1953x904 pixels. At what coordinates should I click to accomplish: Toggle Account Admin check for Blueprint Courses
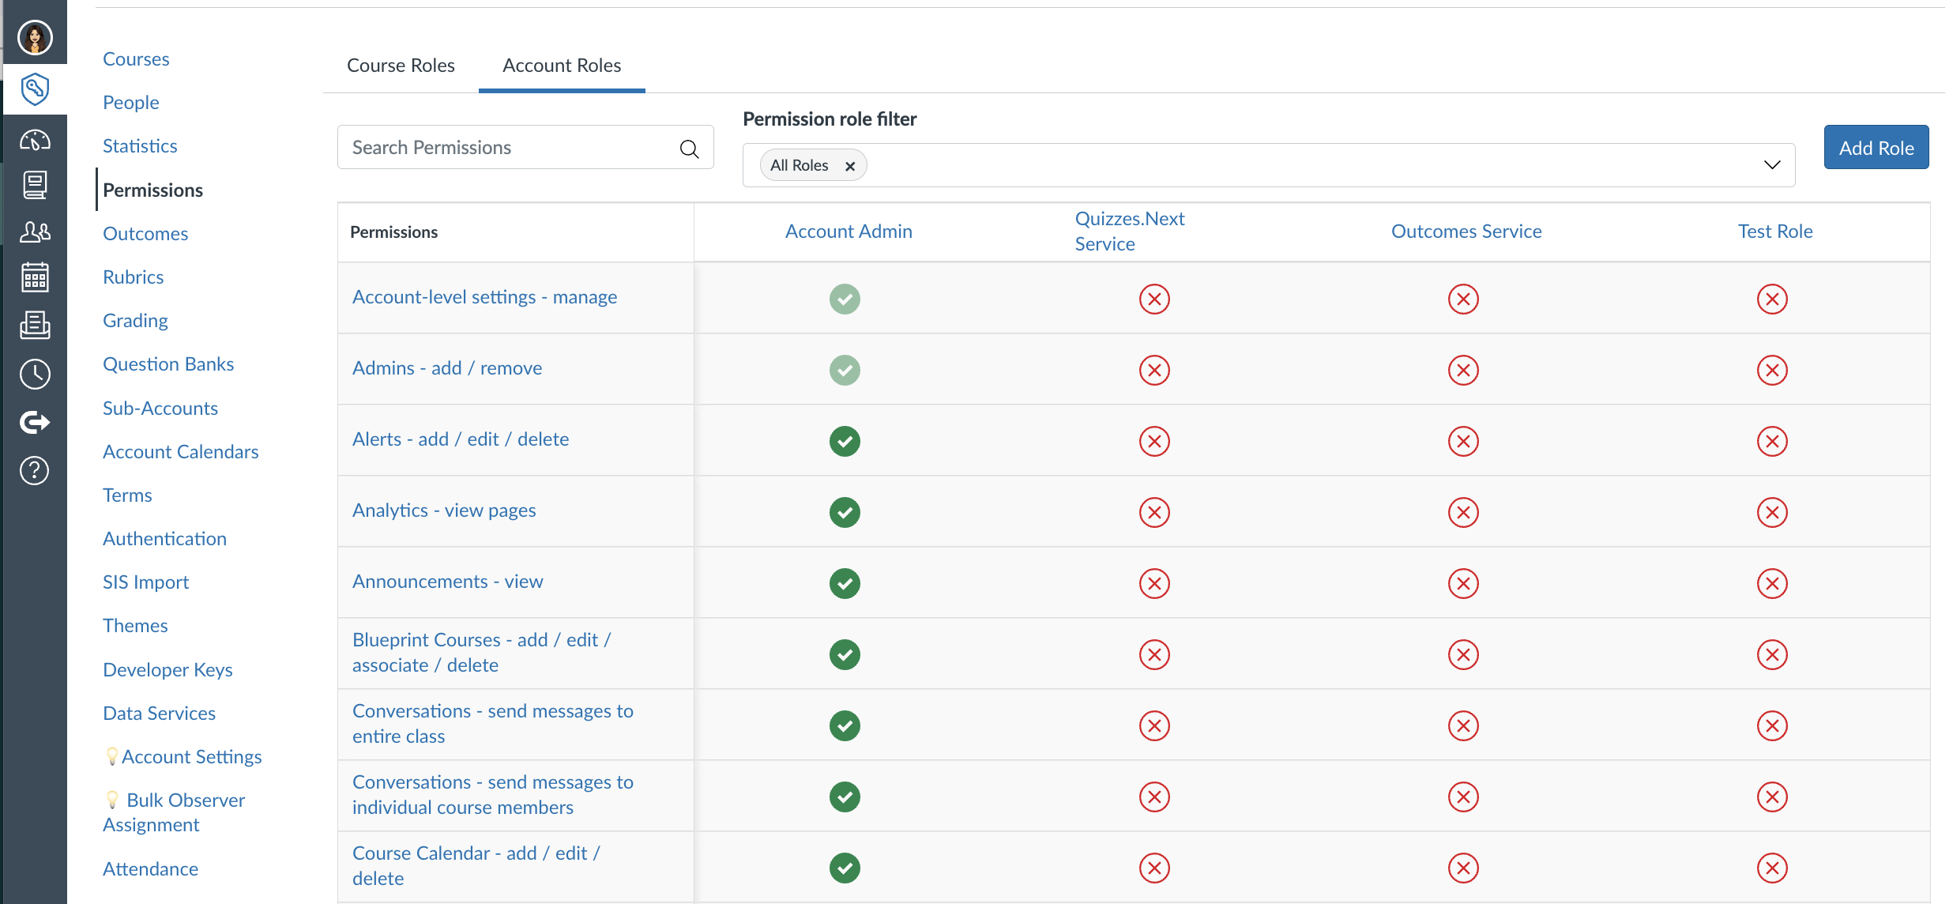(845, 654)
